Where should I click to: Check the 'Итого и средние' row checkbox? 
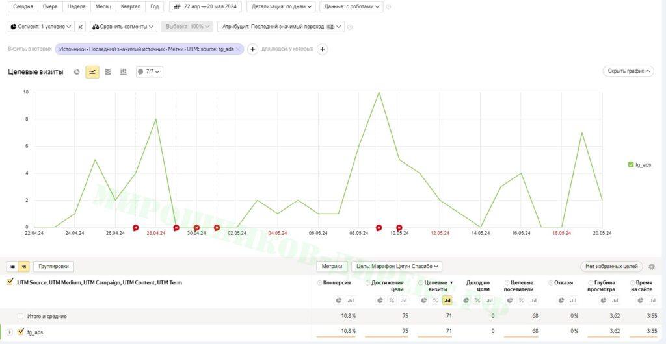click(x=20, y=316)
